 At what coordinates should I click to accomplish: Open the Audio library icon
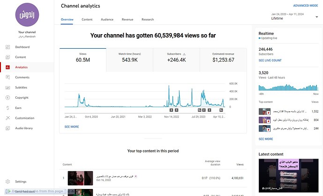8,128
